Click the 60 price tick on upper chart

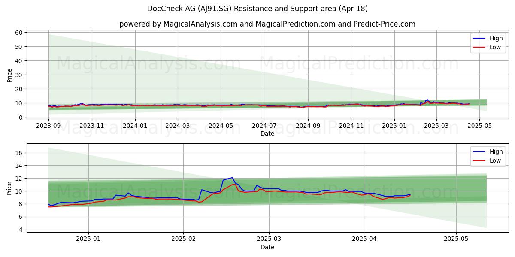click(19, 33)
